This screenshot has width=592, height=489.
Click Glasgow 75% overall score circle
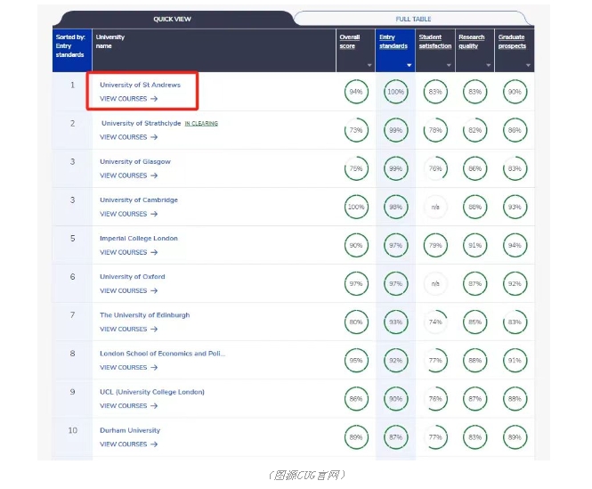[356, 168]
